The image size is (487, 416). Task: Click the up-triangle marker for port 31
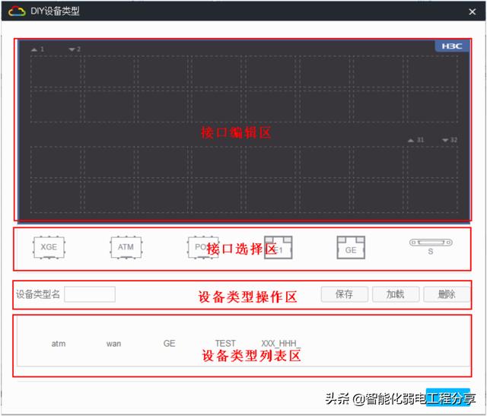point(411,140)
